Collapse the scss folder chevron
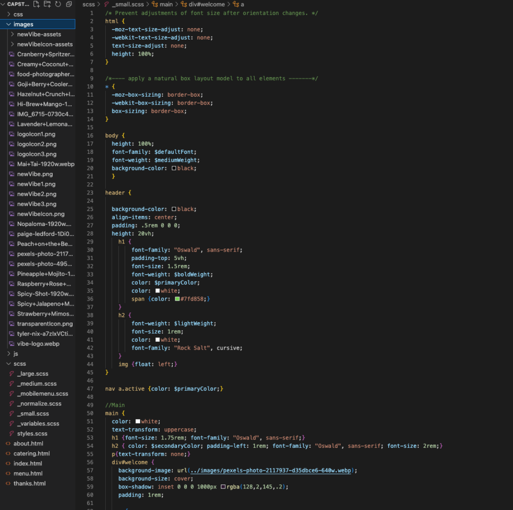 (x=9, y=364)
